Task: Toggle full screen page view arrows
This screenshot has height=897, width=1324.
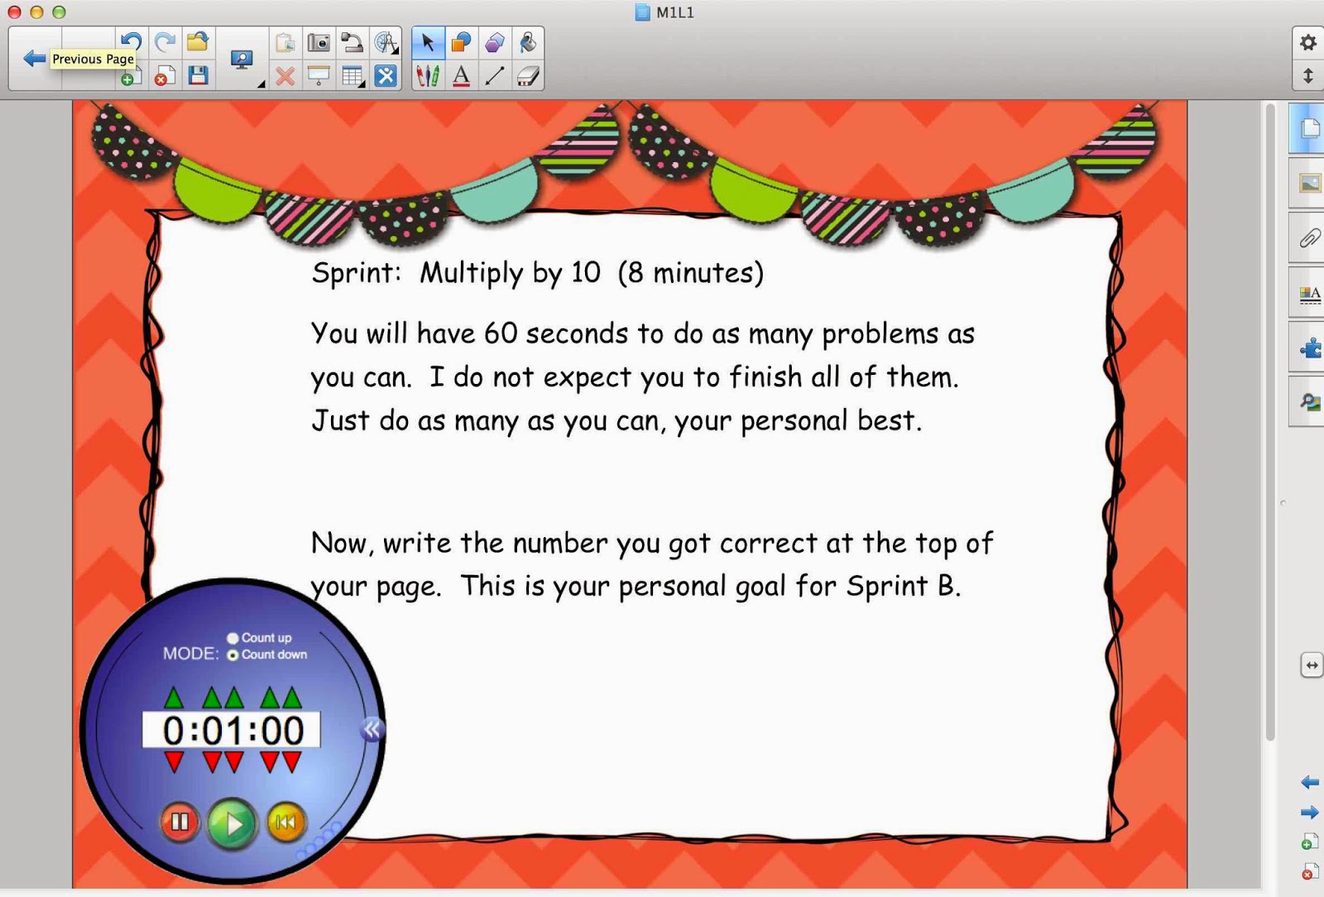Action: click(1310, 664)
